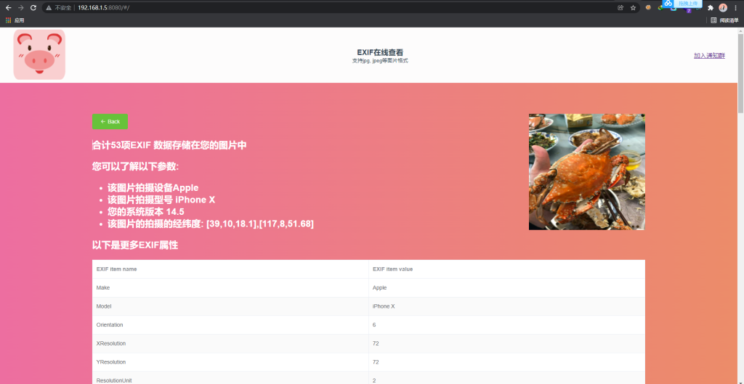
Task: Reload the page with the refresh icon
Action: 33,7
